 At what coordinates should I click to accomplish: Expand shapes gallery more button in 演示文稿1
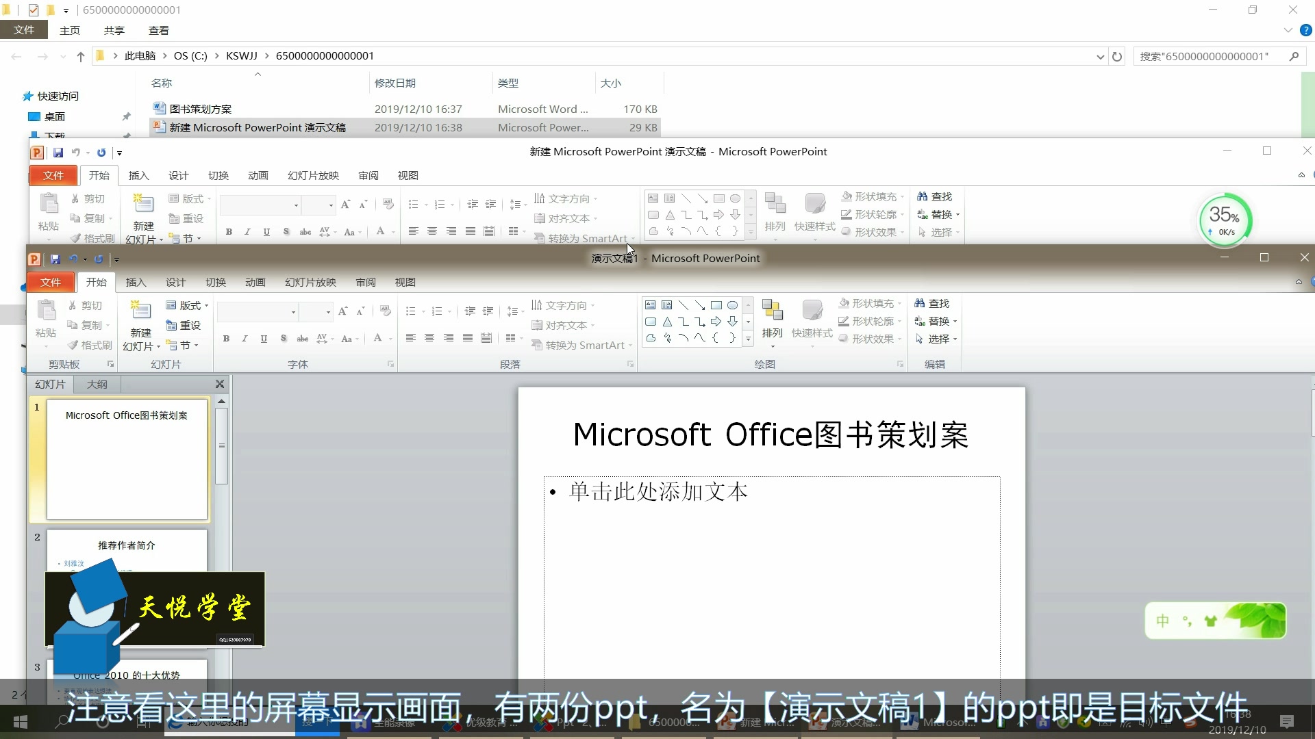748,339
